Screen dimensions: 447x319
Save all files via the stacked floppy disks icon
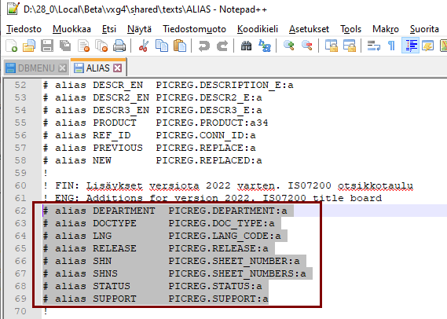(65, 46)
